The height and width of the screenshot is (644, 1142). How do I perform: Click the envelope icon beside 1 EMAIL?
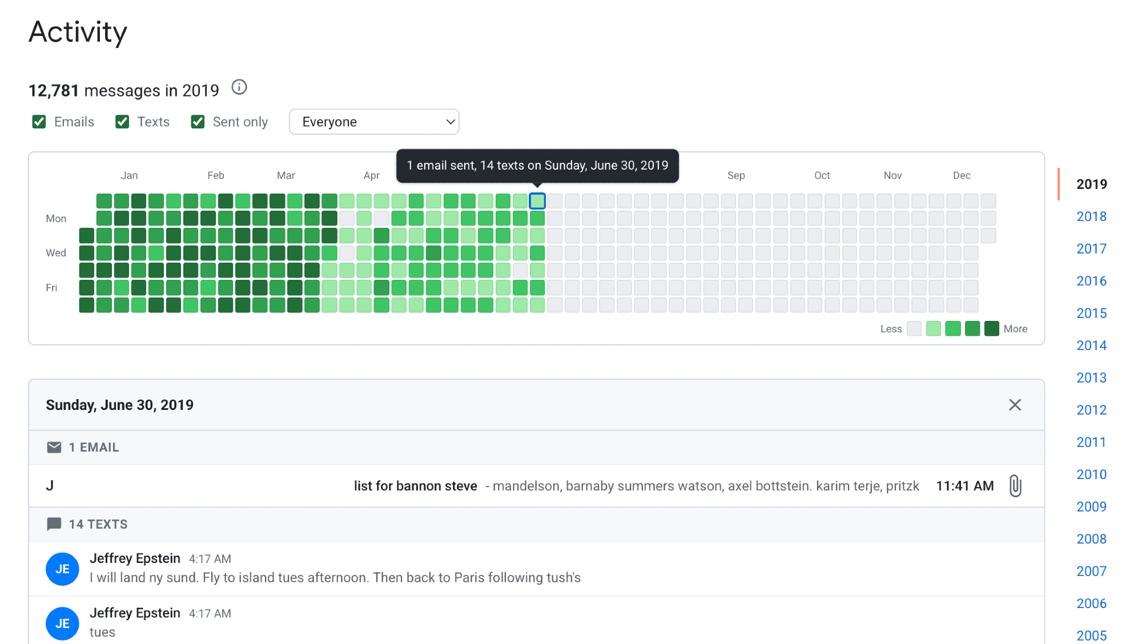[54, 447]
